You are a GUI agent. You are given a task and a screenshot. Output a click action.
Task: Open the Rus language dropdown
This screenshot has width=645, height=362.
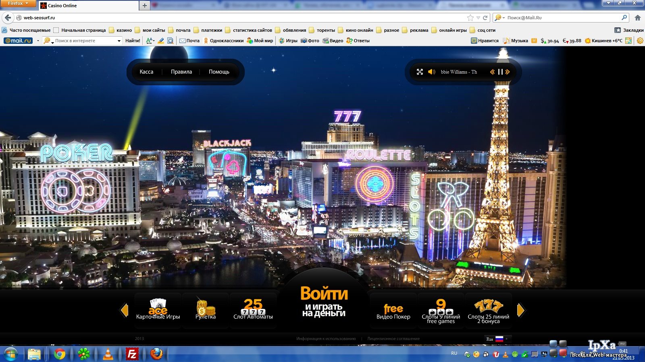[x=498, y=339]
